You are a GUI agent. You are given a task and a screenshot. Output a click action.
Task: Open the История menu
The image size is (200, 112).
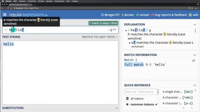[x=41, y=1]
